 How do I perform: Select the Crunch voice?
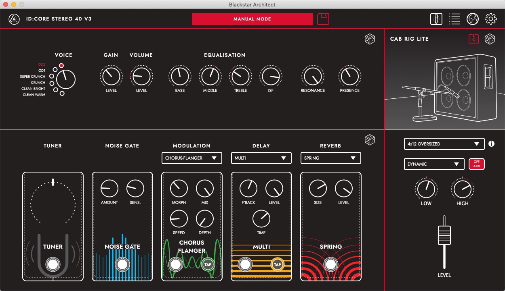(x=52, y=83)
